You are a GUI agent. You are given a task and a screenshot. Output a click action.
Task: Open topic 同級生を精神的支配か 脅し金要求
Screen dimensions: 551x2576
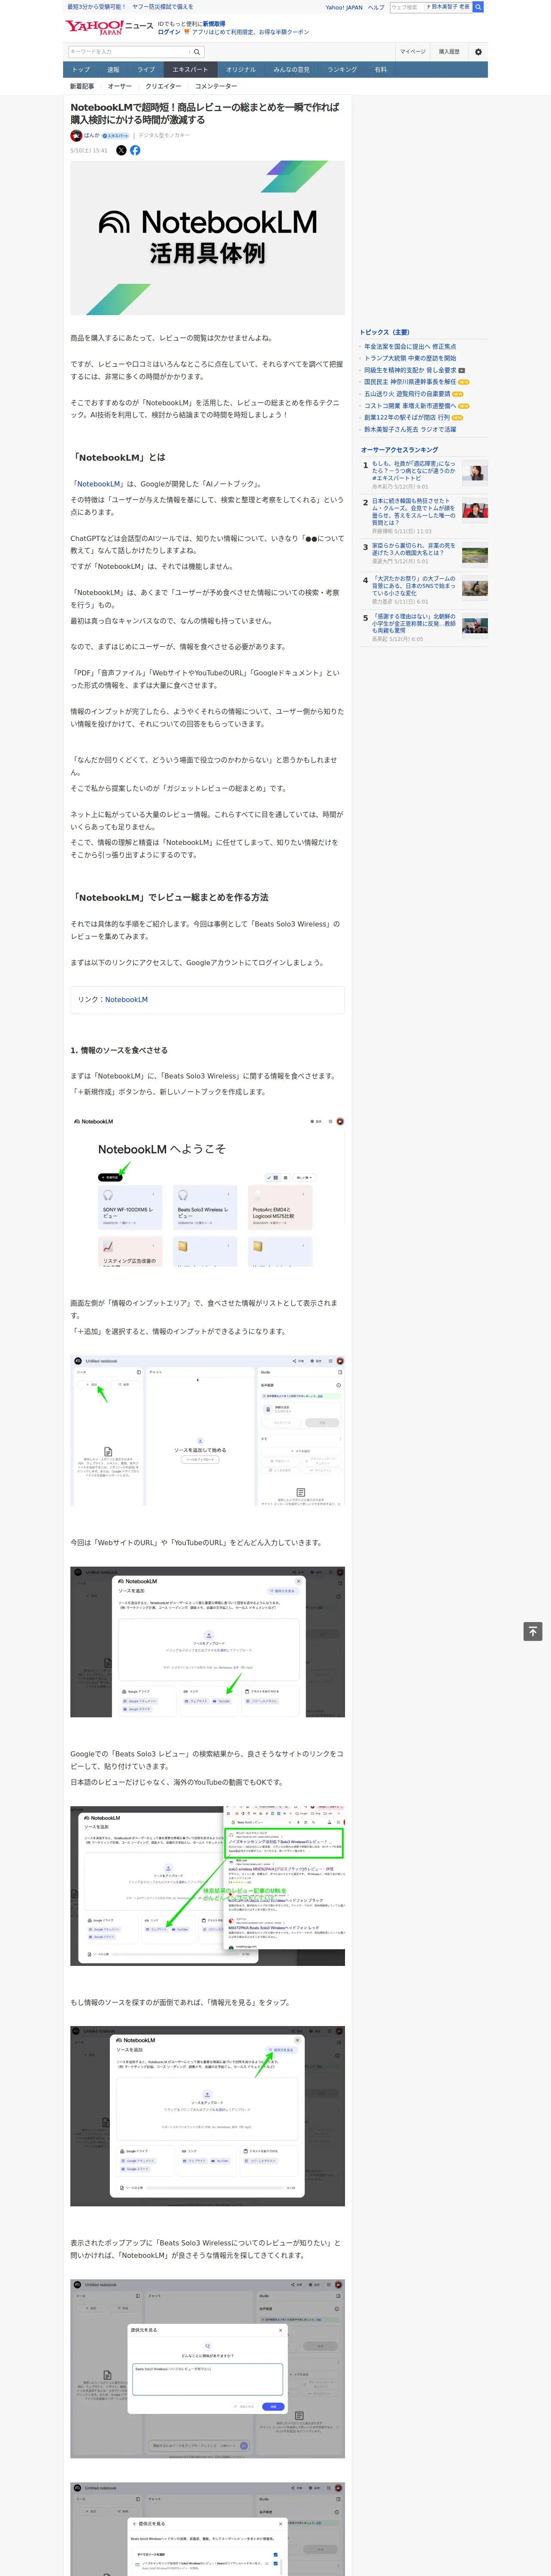click(x=410, y=370)
